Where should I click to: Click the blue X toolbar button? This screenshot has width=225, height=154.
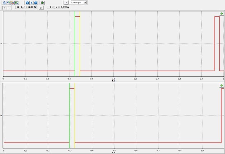[31, 2]
